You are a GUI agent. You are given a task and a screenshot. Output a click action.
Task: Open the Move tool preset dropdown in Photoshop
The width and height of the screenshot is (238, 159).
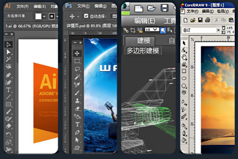point(78,16)
